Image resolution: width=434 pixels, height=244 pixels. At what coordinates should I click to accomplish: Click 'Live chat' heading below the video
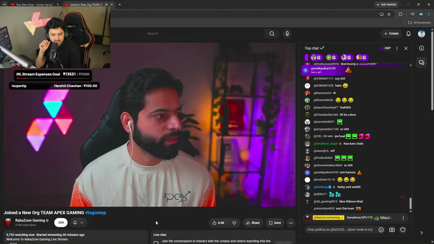[x=160, y=235]
